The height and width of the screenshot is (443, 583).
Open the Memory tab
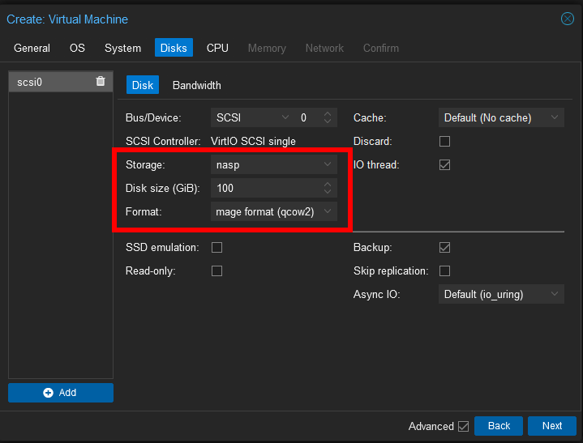click(x=267, y=48)
